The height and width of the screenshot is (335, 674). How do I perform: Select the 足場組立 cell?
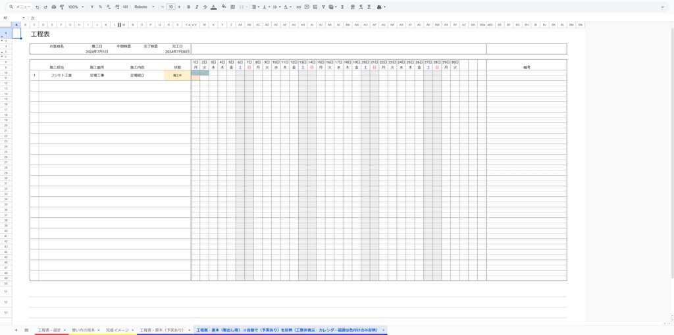click(137, 75)
